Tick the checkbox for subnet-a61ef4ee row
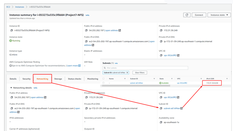 click(x=103, y=83)
